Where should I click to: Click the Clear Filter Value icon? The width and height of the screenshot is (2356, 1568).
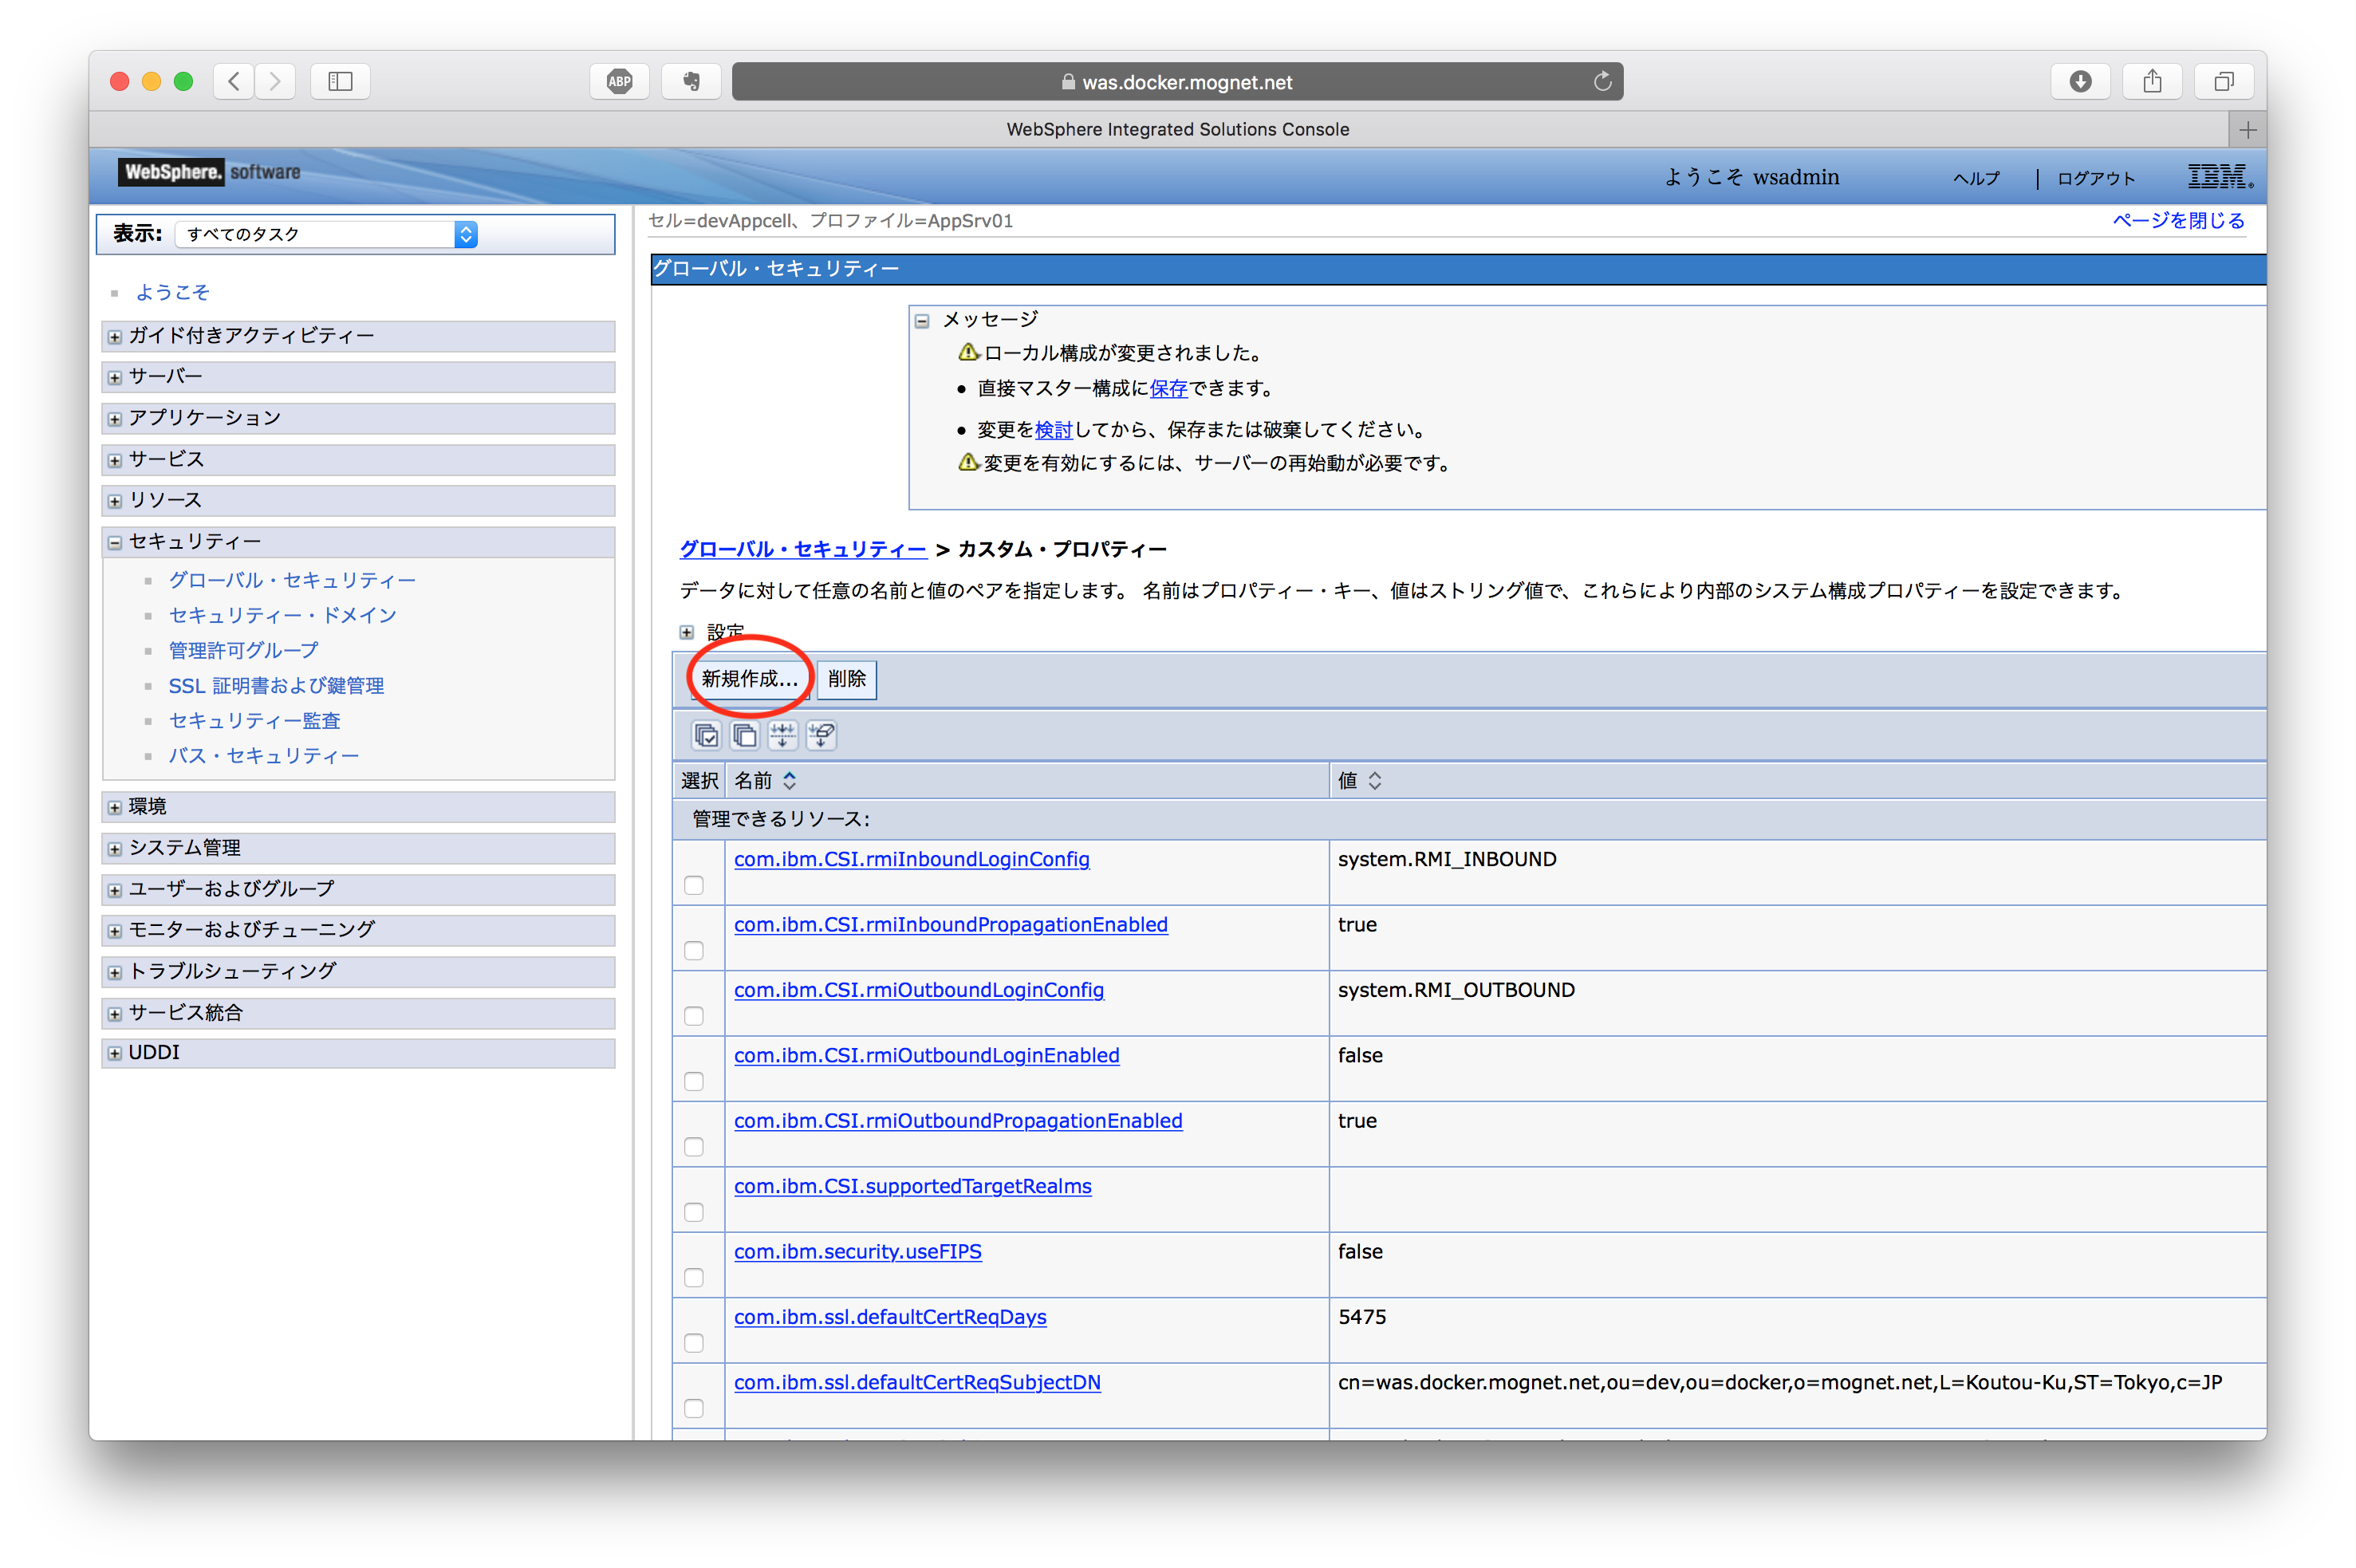pyautogui.click(x=821, y=735)
